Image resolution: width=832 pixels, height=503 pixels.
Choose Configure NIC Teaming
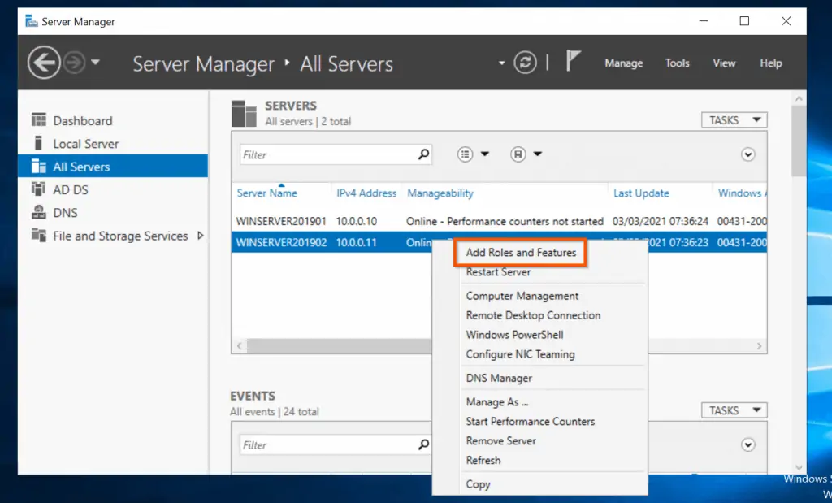[520, 354]
